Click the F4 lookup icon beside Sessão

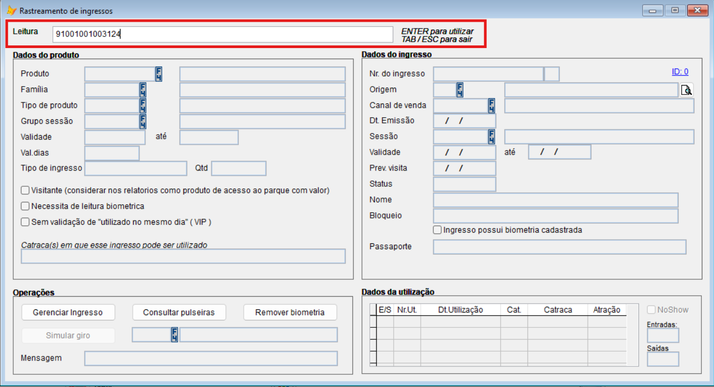492,137
